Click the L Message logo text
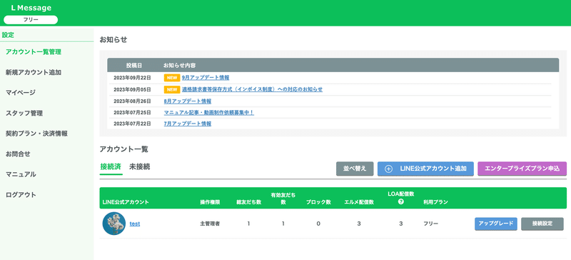The height and width of the screenshot is (260, 571). [31, 8]
